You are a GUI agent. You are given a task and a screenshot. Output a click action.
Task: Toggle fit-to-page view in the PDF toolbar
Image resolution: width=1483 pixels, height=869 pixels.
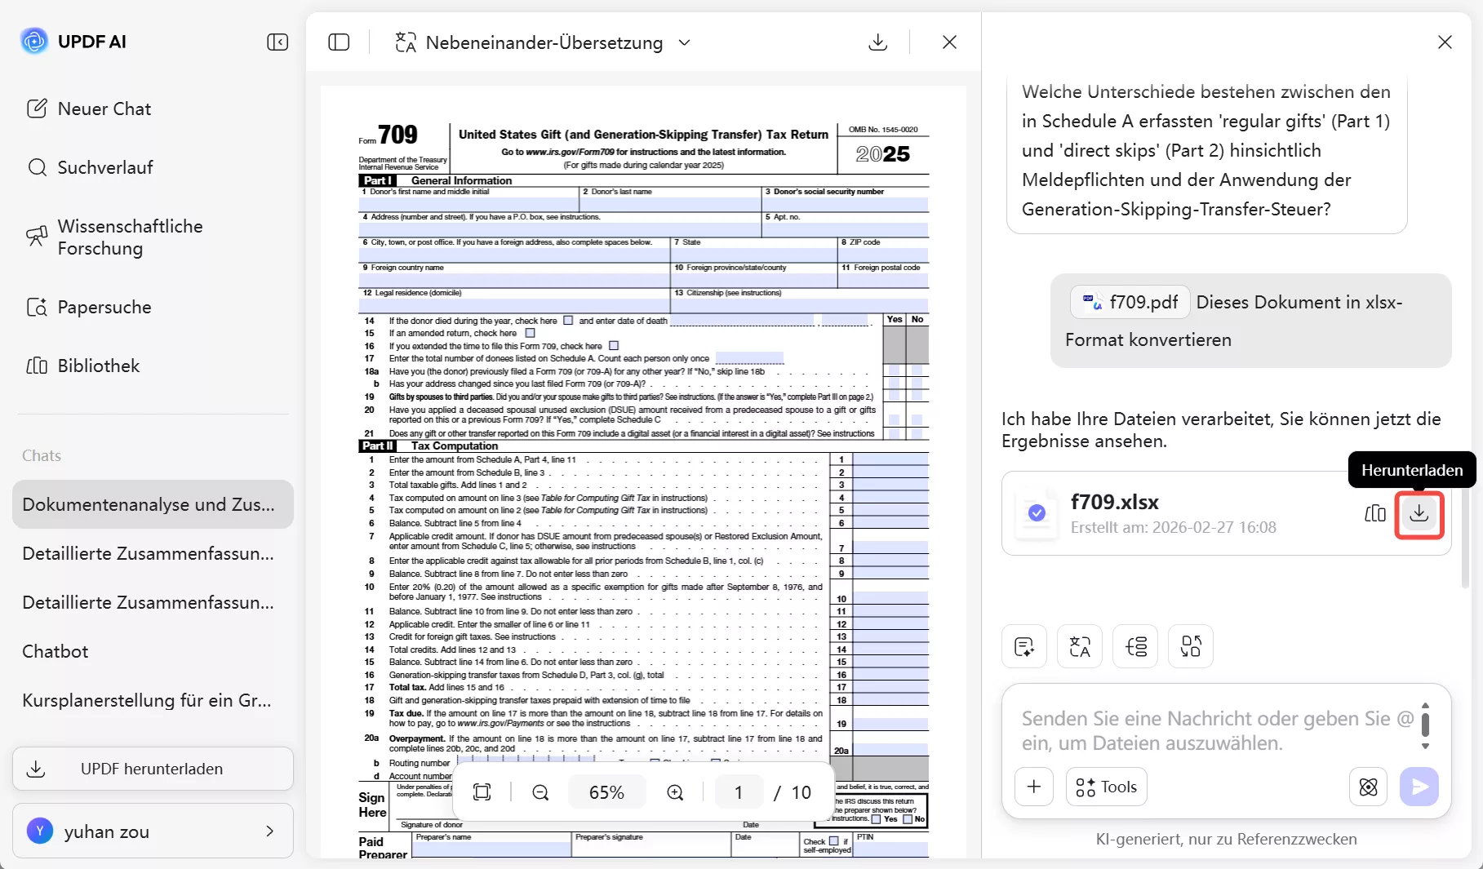482,791
